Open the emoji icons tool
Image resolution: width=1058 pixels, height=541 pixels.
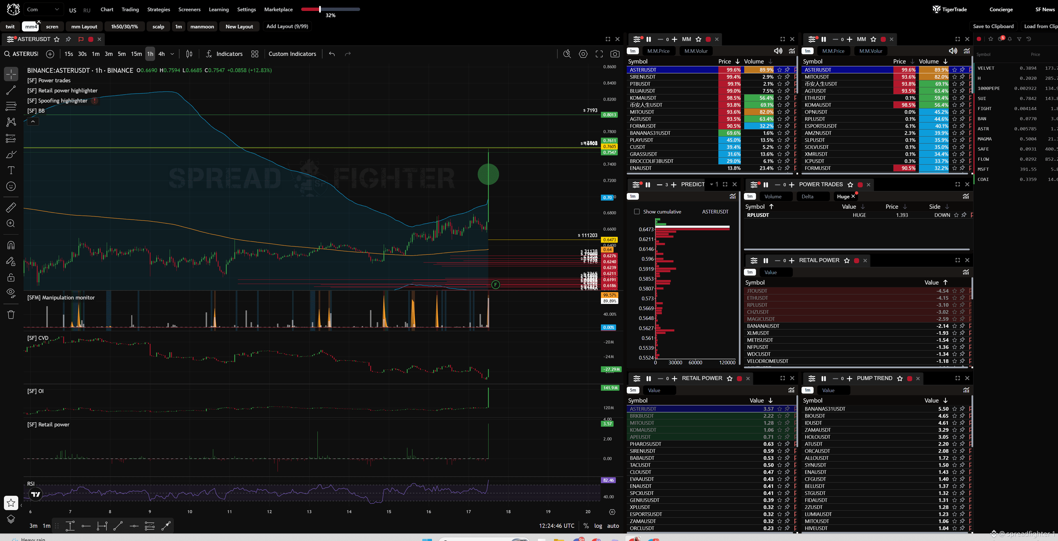[11, 186]
